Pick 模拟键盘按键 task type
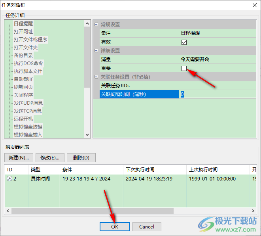 click(28, 127)
